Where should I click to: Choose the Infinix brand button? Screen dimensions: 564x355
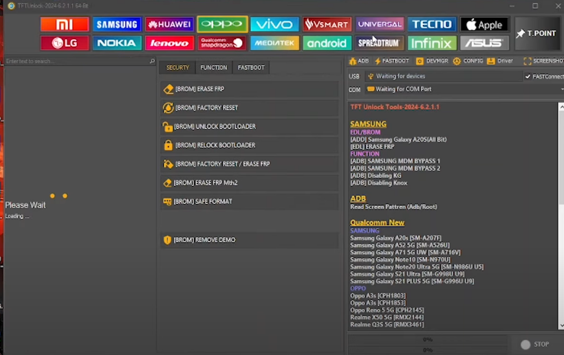point(432,43)
